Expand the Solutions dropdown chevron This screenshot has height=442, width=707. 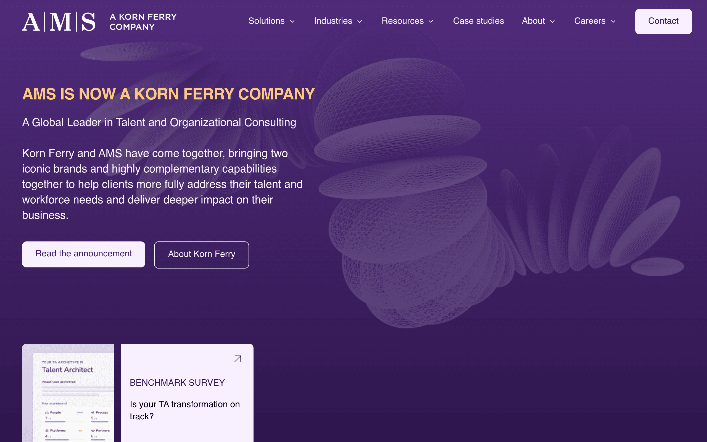click(x=292, y=21)
